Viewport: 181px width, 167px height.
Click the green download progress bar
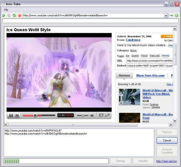(x=56, y=161)
